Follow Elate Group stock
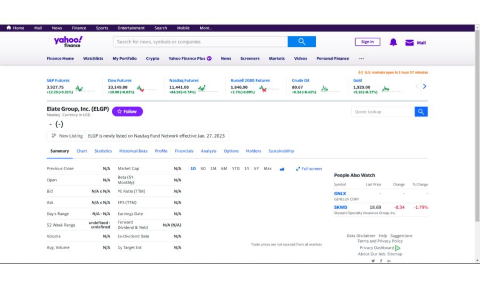The image size is (480, 288). 127,111
